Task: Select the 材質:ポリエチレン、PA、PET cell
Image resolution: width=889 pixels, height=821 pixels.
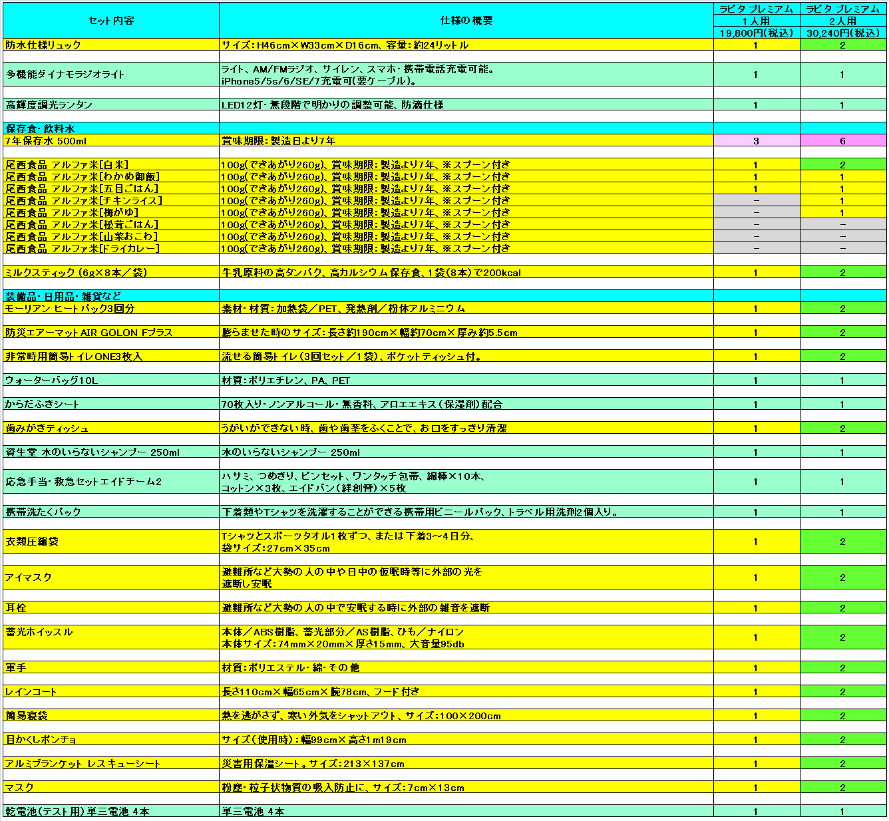Action: click(466, 381)
